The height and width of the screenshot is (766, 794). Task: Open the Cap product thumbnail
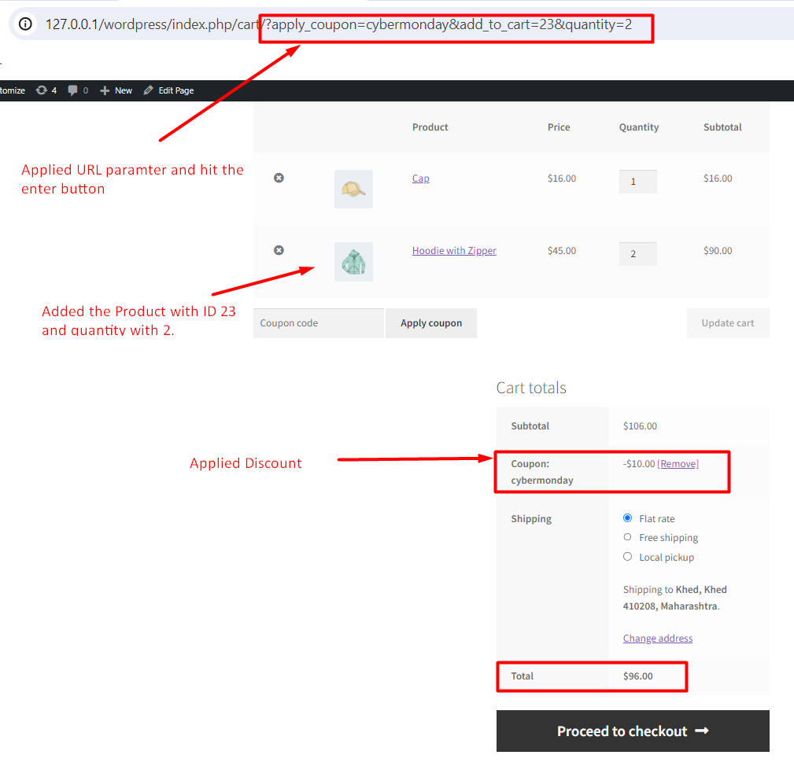pos(353,189)
